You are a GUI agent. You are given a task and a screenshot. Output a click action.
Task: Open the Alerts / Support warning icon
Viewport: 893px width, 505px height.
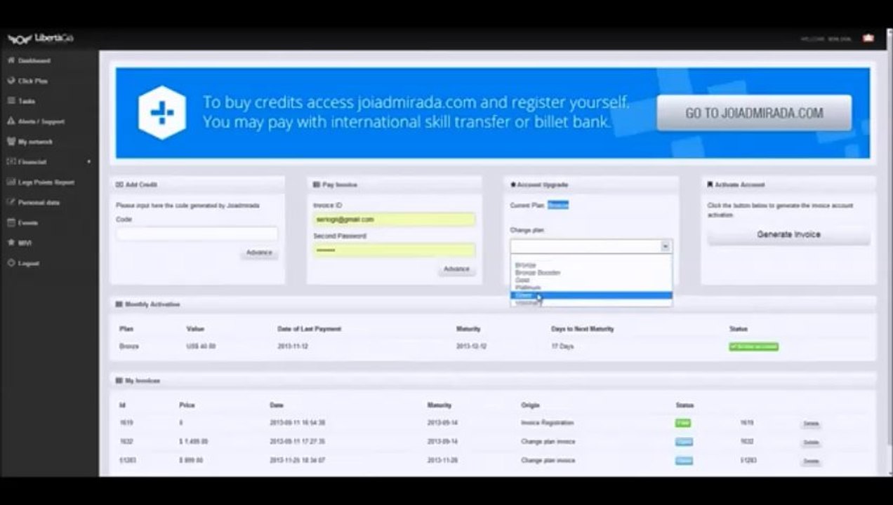click(11, 121)
